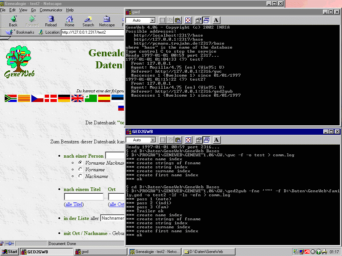Click the printer icon in system tray
The width and height of the screenshot is (342, 256).
click(324, 252)
